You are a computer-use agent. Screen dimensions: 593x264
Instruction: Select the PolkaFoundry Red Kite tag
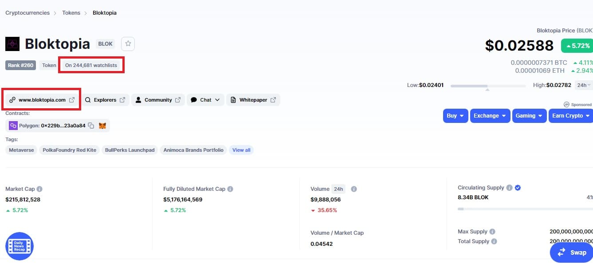pyautogui.click(x=70, y=150)
